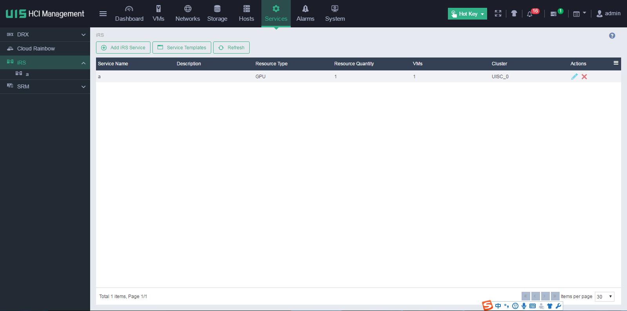
Task: Select the Services tab
Action: (x=276, y=14)
